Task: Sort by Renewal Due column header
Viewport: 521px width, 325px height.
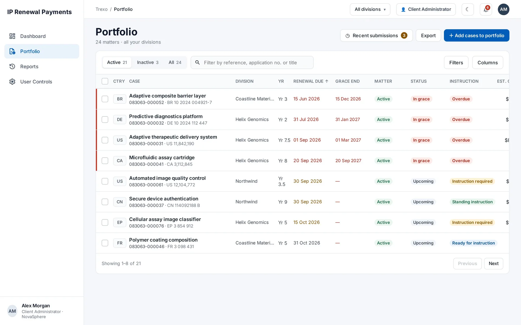Action: (311, 81)
